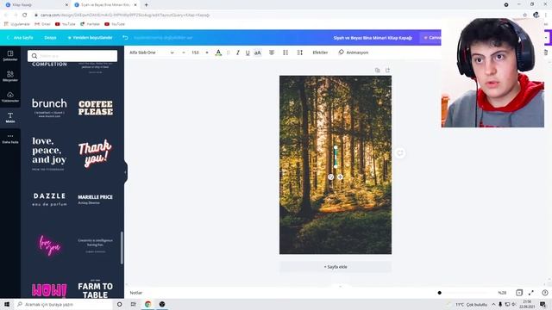552x310 pixels.
Task: Select the COMPLETION text template
Action: pos(49,65)
